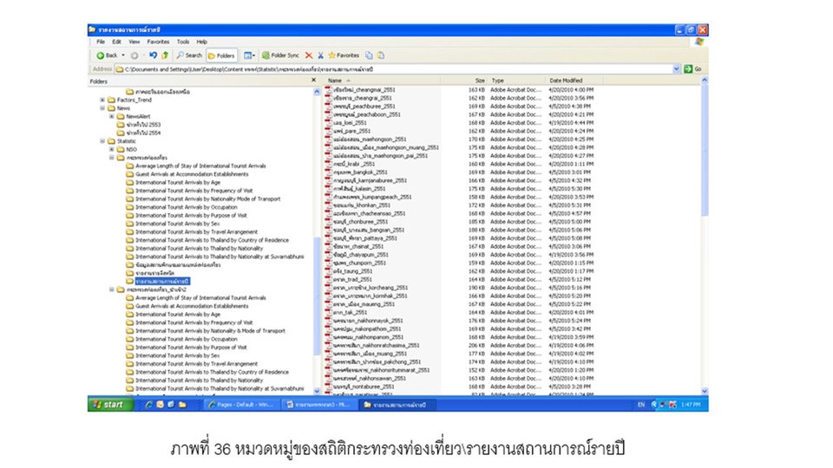Click PDF icon of khonkan_2551
This screenshot has height=468, width=833.
point(328,205)
